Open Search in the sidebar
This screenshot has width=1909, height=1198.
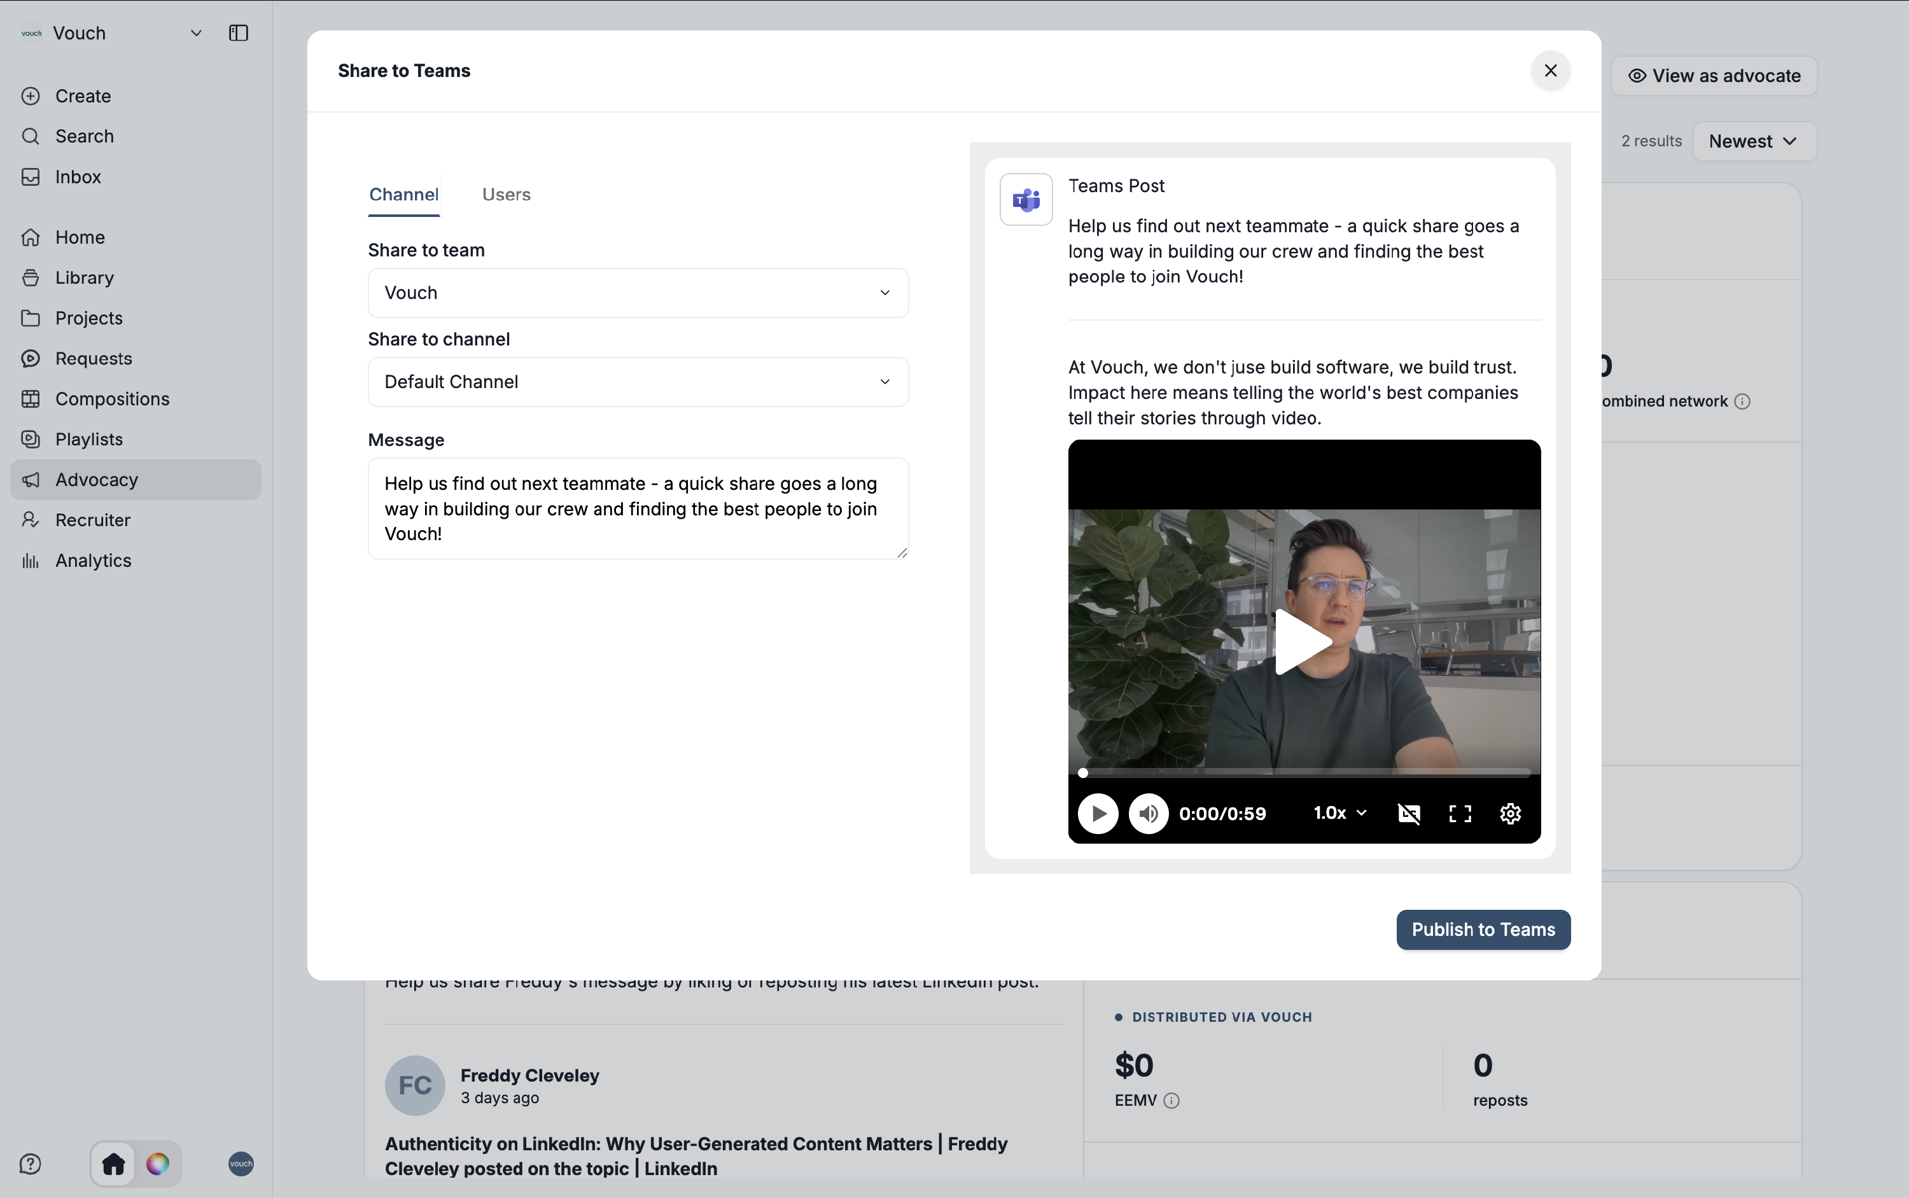click(136, 136)
